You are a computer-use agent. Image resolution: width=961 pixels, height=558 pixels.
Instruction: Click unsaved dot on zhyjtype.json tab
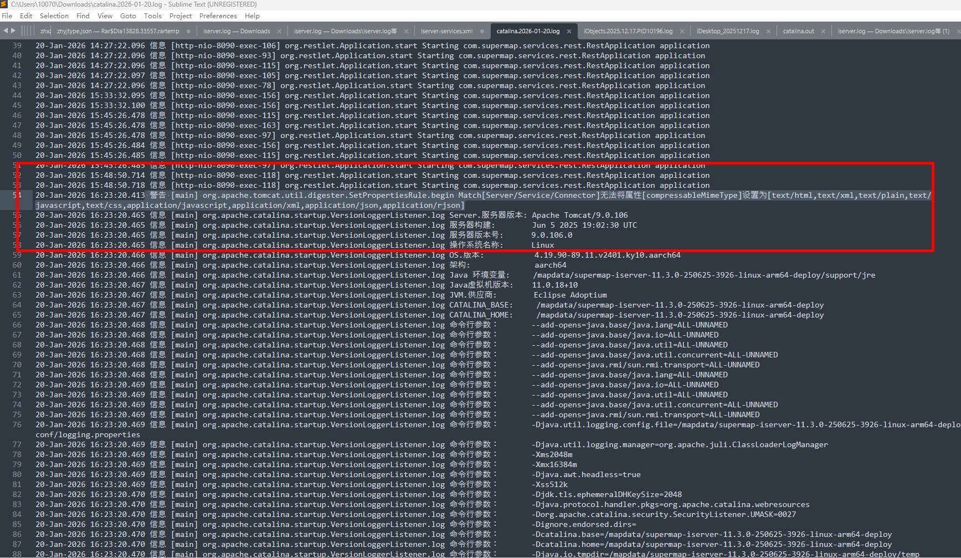coord(189,32)
